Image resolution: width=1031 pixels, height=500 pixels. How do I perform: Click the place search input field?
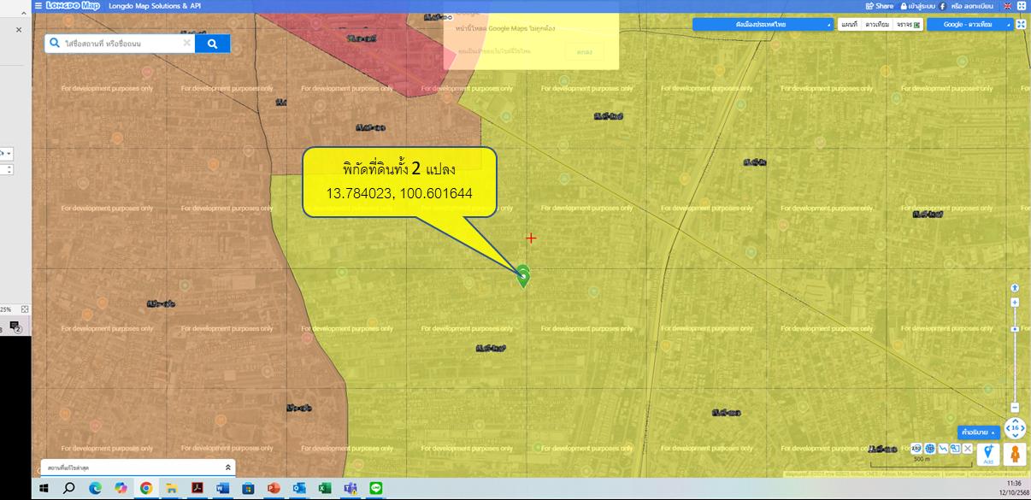120,44
